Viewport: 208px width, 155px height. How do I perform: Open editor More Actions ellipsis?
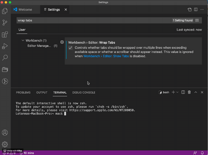point(202,9)
